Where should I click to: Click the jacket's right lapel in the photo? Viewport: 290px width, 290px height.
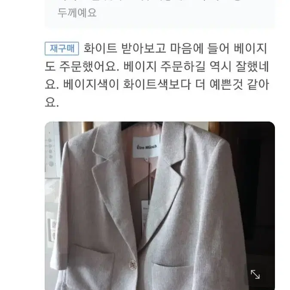point(168,177)
